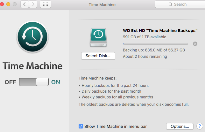Toggle the Time Machine OFF/ON switch
Screen dimensions: 205x132
tap(34, 82)
